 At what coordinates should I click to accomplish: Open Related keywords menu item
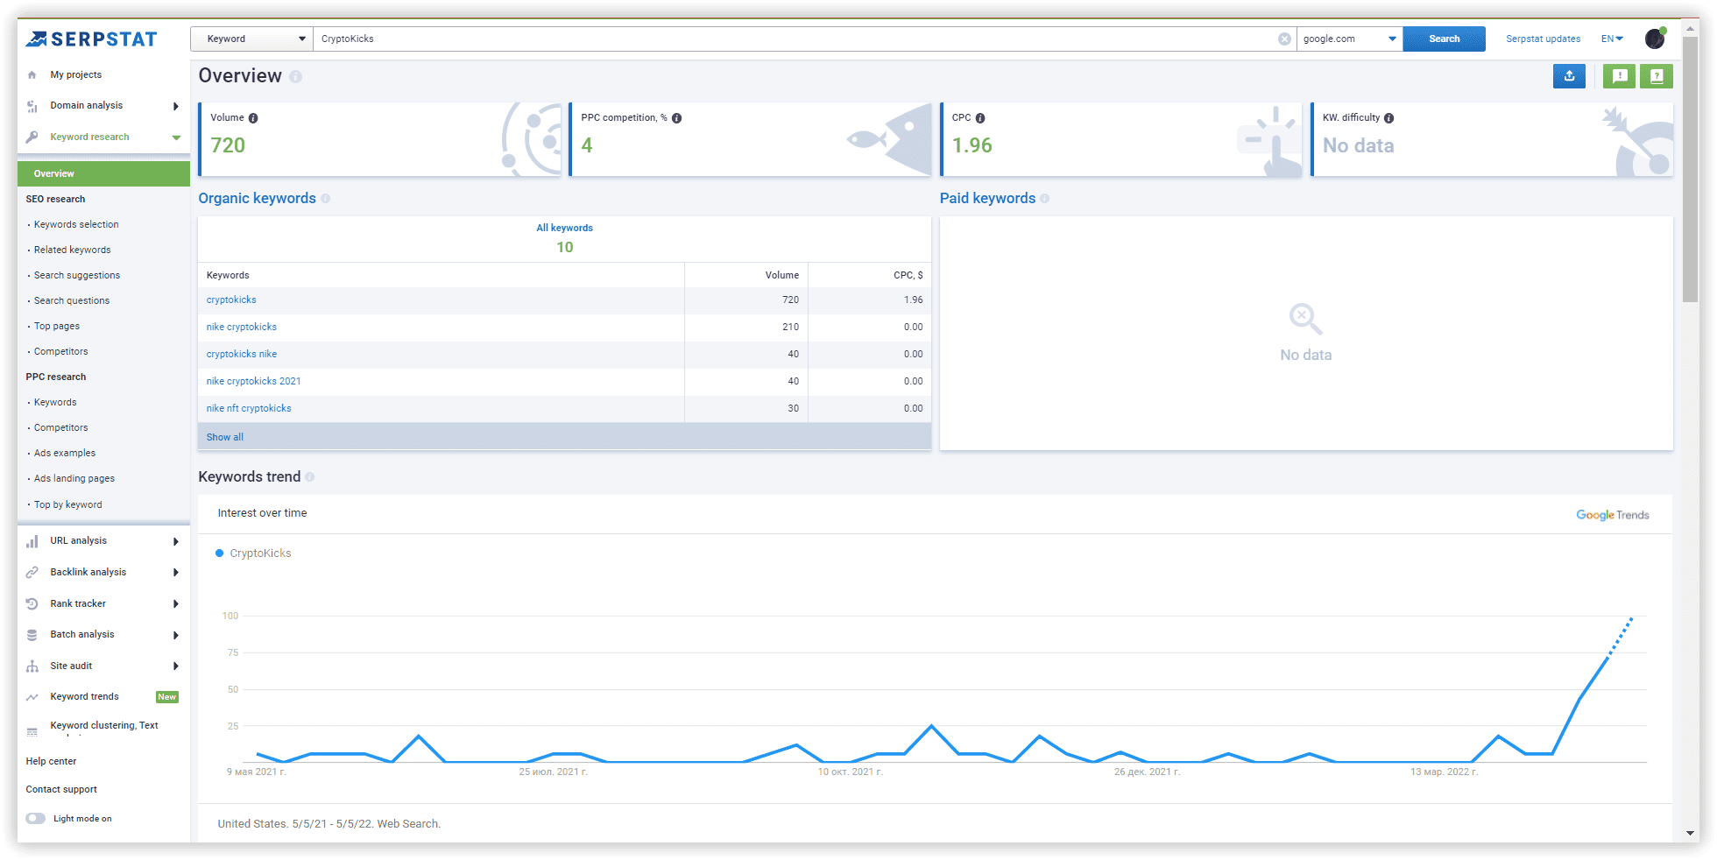(73, 250)
